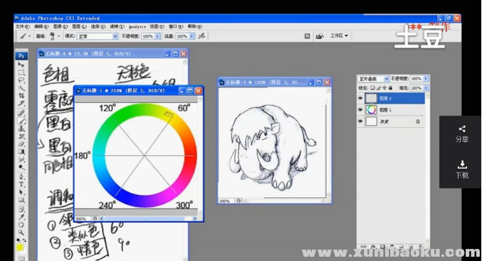Select the History Brush tool

[21, 137]
